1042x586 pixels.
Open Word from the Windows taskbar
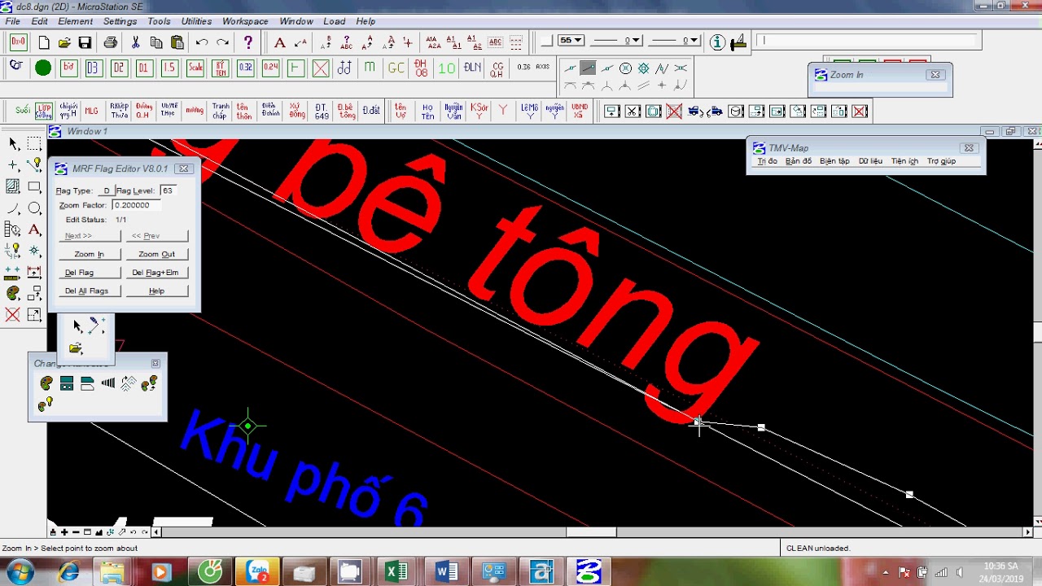pyautogui.click(x=446, y=571)
